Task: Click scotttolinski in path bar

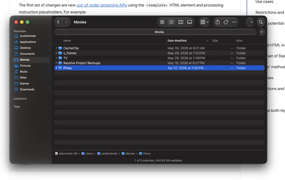Action: (107, 154)
